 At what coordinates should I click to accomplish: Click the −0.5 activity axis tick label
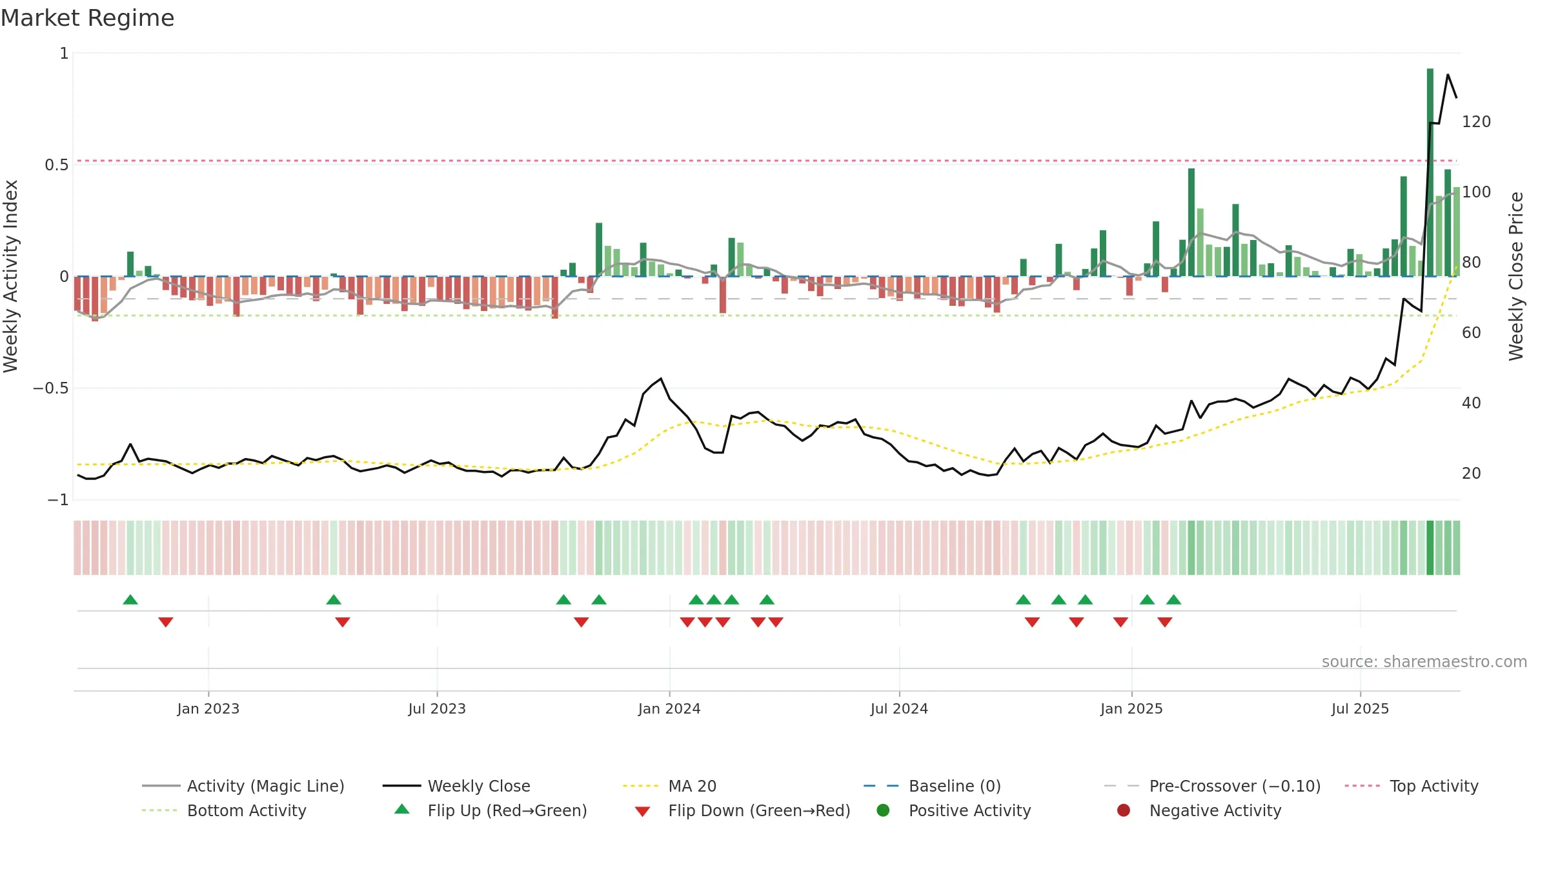[x=51, y=388]
